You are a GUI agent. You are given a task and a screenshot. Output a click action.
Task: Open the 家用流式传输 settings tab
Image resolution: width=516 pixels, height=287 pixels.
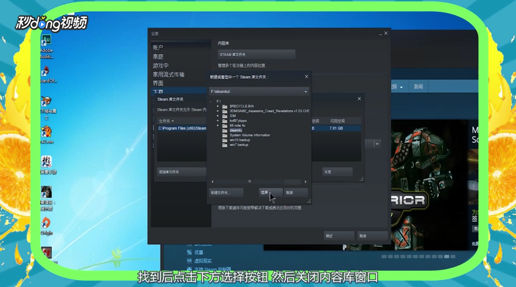click(x=169, y=75)
